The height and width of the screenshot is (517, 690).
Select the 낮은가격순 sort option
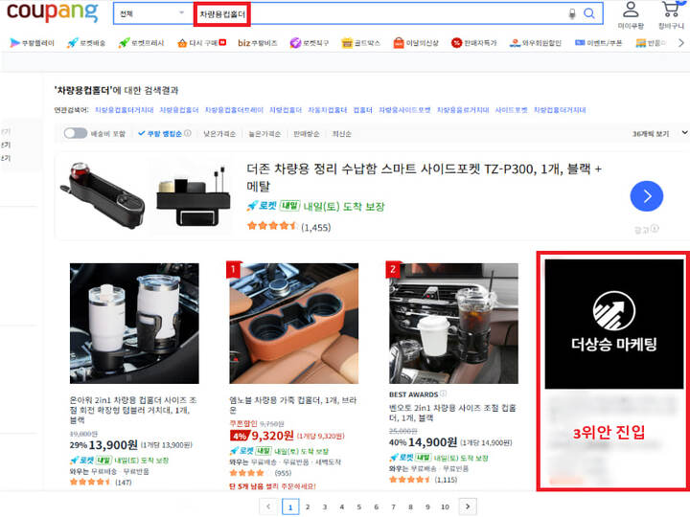tap(219, 134)
